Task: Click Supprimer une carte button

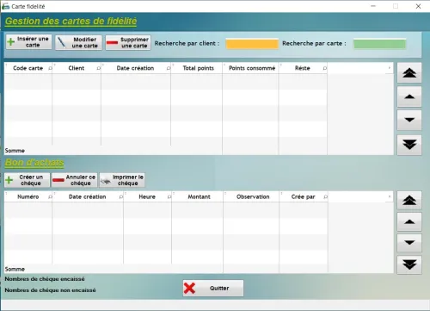Action: point(128,42)
